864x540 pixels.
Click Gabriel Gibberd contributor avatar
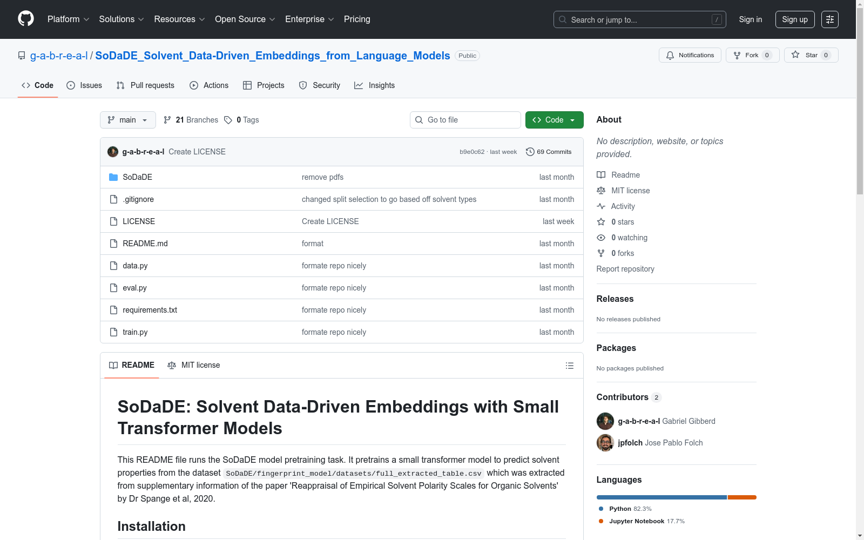coord(605,421)
